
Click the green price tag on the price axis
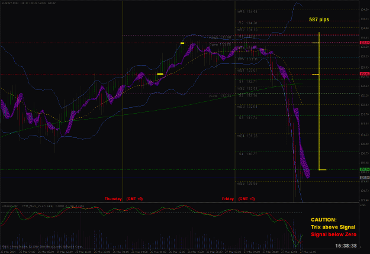365,169
